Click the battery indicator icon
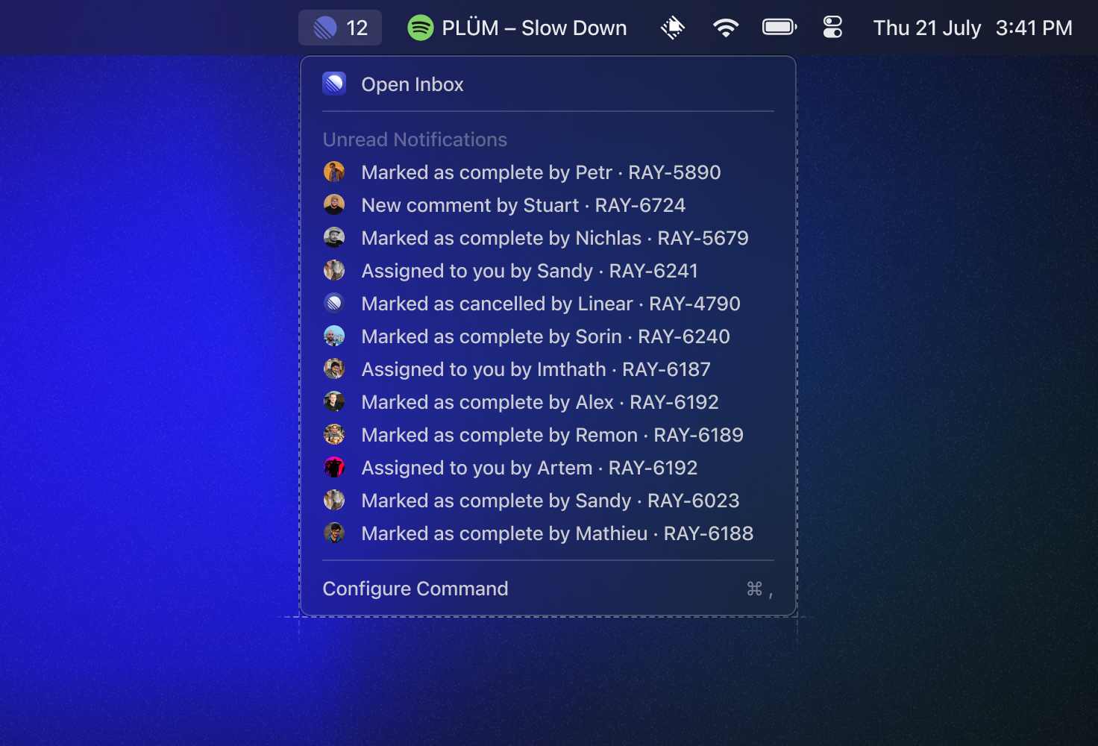The width and height of the screenshot is (1098, 746). coord(779,27)
